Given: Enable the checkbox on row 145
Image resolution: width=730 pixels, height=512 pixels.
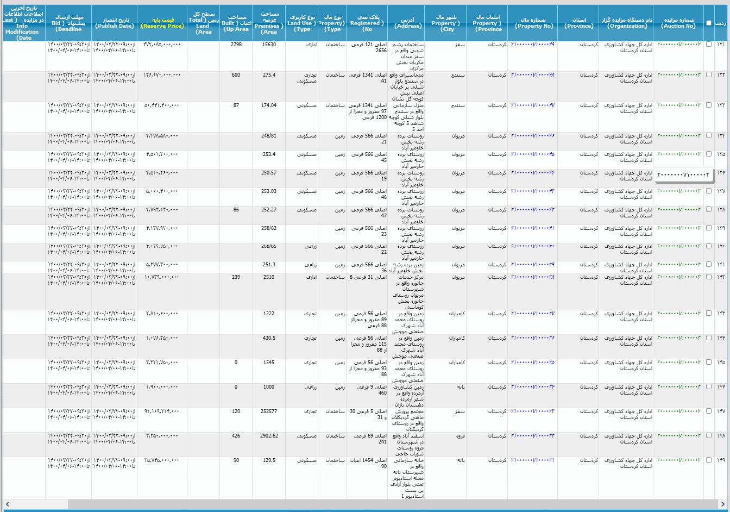Looking at the screenshot, I should point(708,363).
